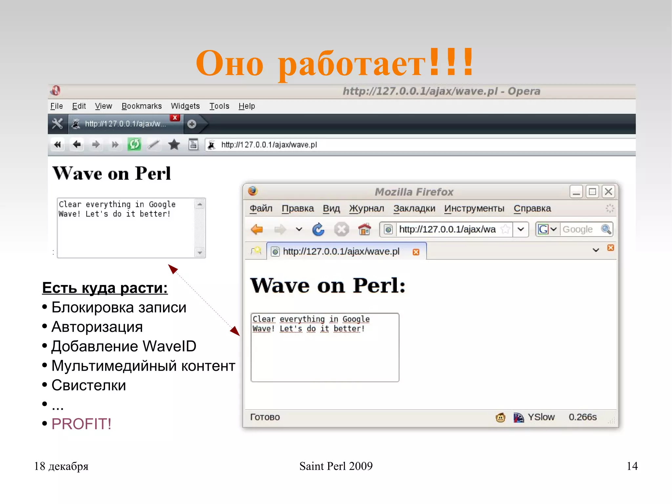Open Opera's File menu
This screenshot has height=504, width=672.
[x=56, y=106]
